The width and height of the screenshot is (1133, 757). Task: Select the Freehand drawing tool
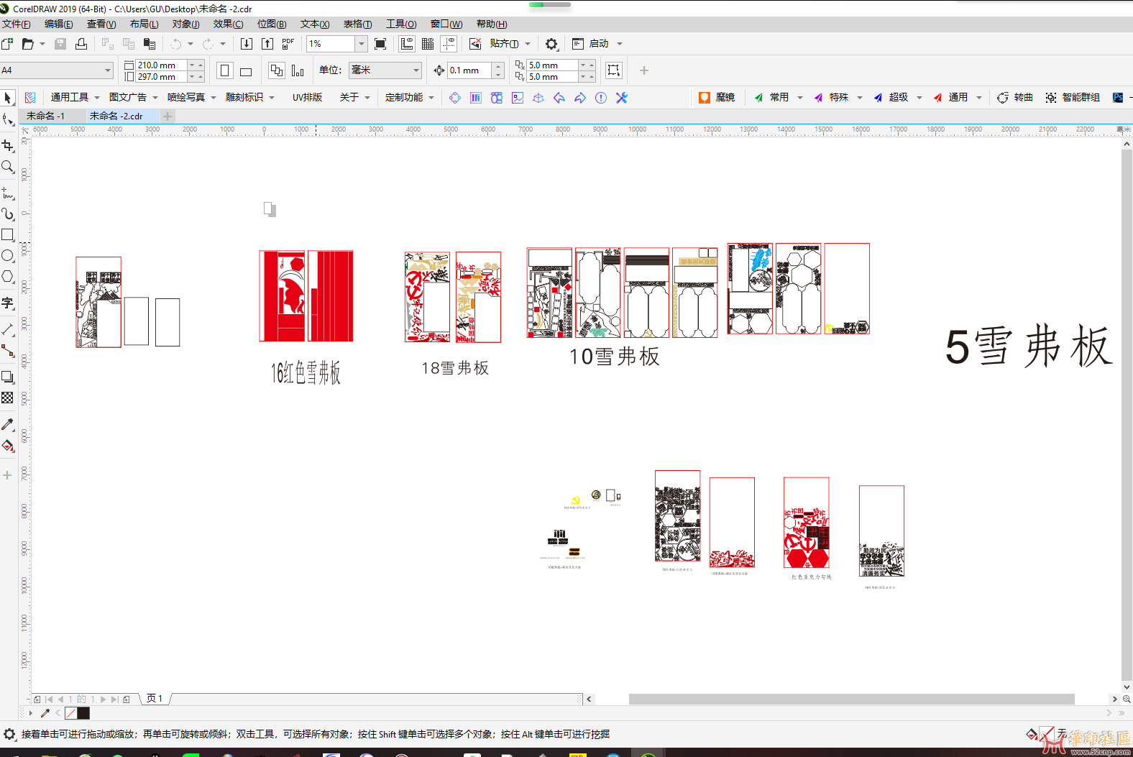pyautogui.click(x=8, y=193)
